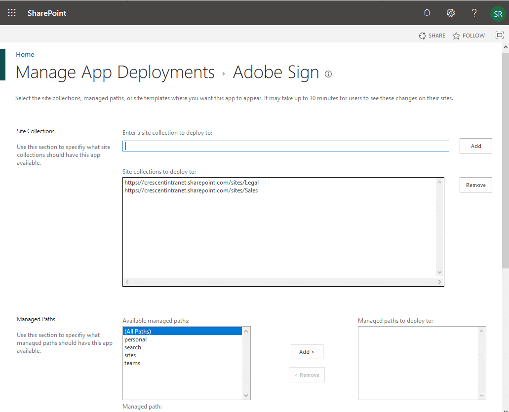Viewport: 509px width, 412px height.
Task: Open the Home link
Action: (25, 54)
